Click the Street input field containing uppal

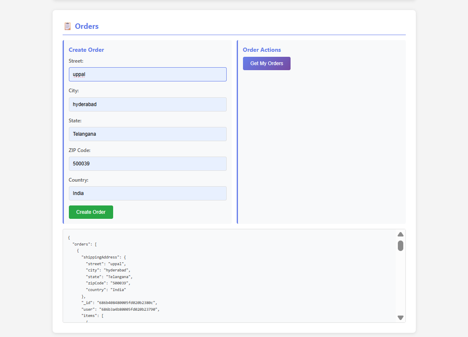click(x=148, y=74)
